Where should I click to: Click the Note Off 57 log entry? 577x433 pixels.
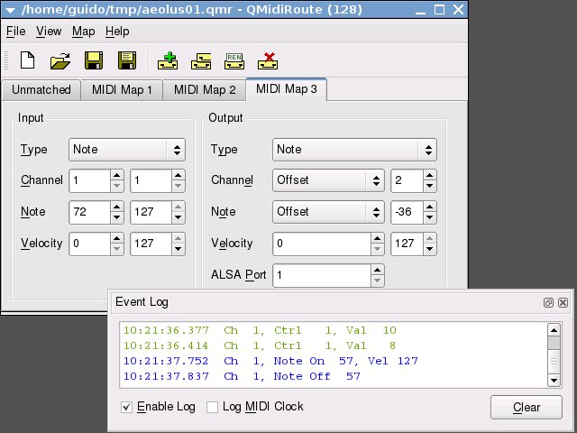click(242, 377)
